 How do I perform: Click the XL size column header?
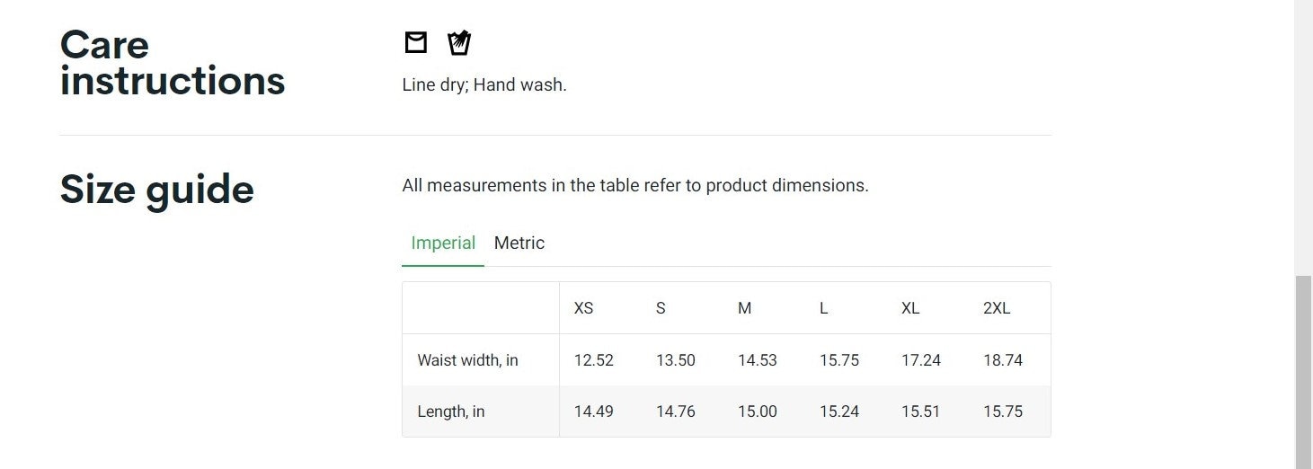point(910,308)
